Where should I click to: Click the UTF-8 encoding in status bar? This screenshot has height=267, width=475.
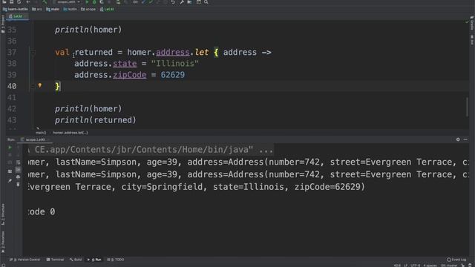tap(416, 266)
